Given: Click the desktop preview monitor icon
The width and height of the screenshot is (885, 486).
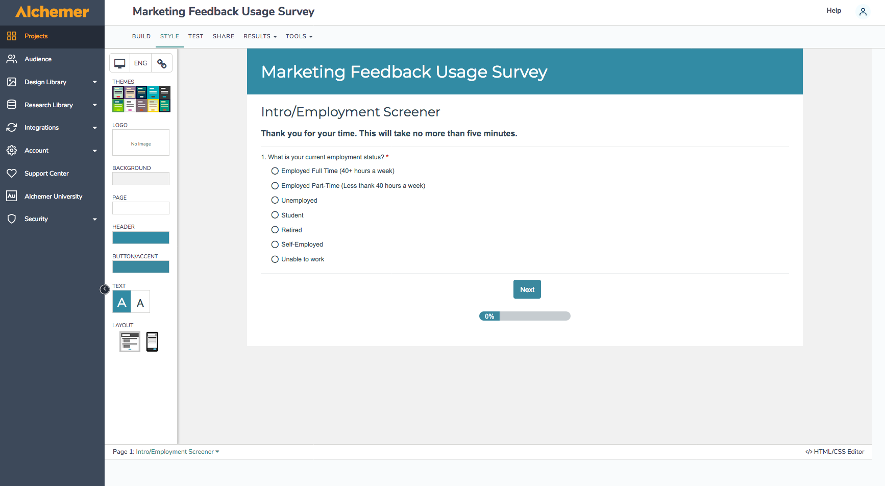Looking at the screenshot, I should [x=120, y=63].
